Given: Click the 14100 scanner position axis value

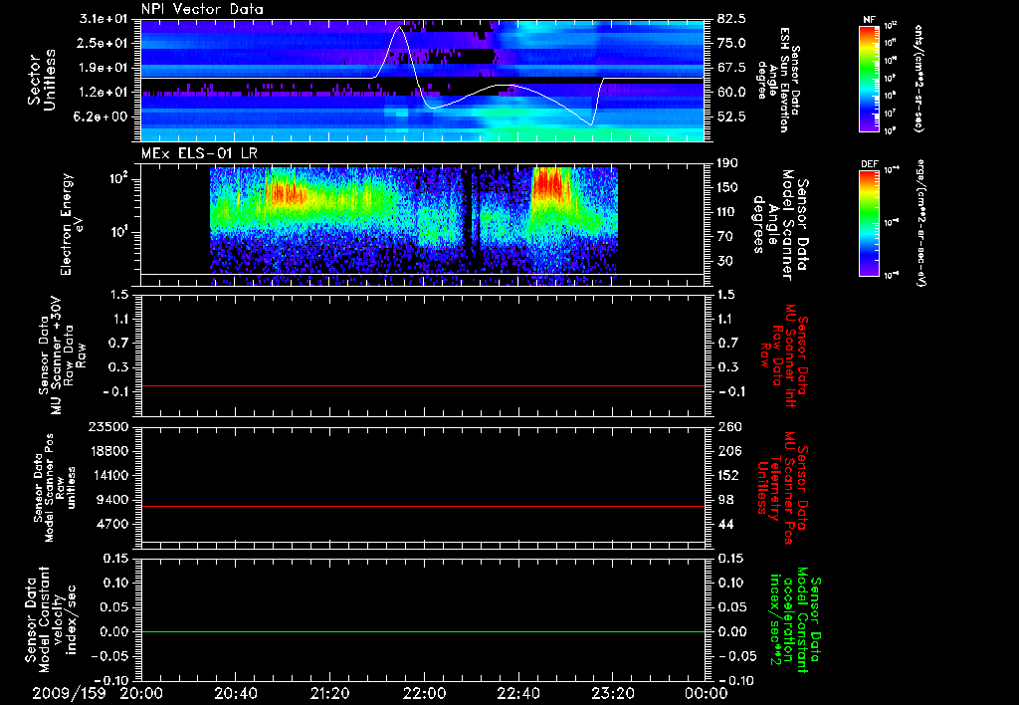Looking at the screenshot, I should (x=108, y=475).
